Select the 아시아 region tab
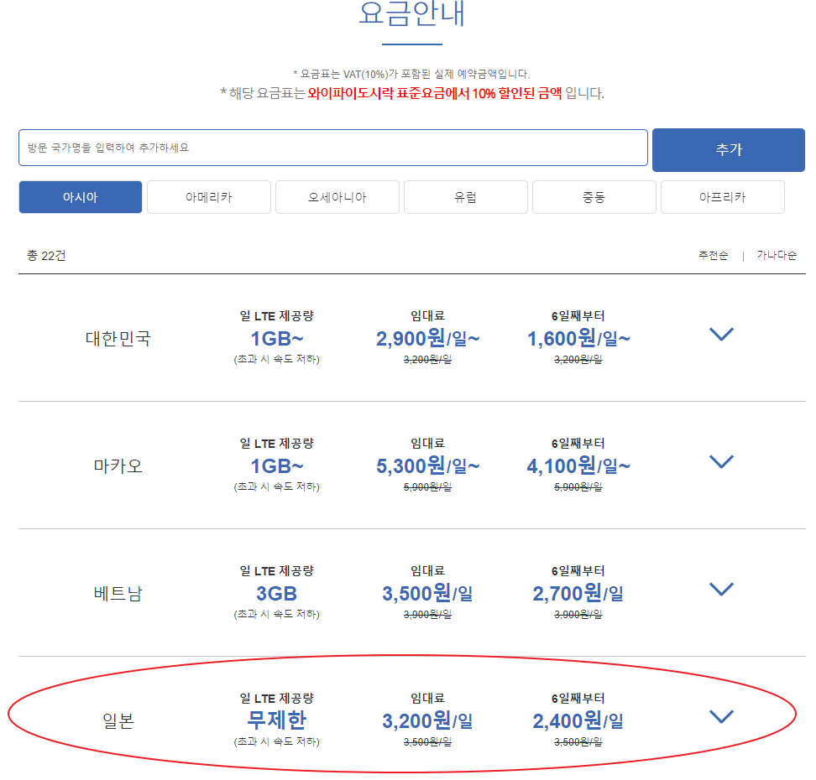This screenshot has height=780, width=816. (x=81, y=197)
